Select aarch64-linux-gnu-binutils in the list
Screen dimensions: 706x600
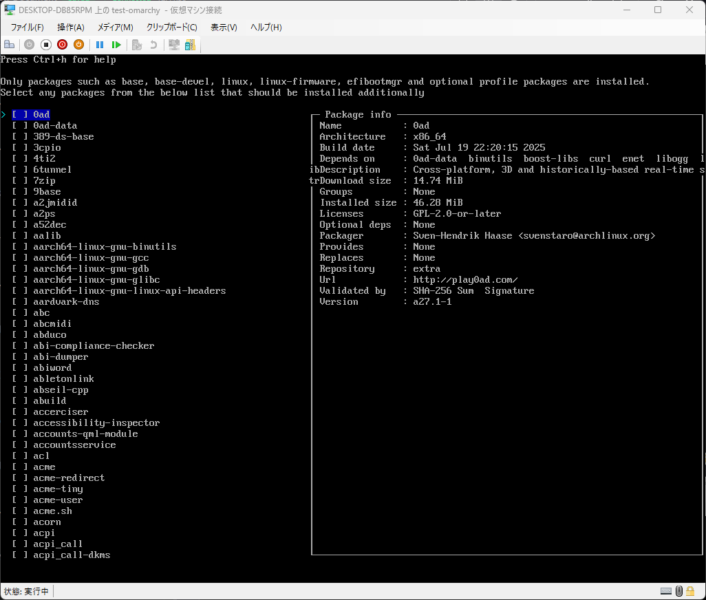pyautogui.click(x=105, y=246)
